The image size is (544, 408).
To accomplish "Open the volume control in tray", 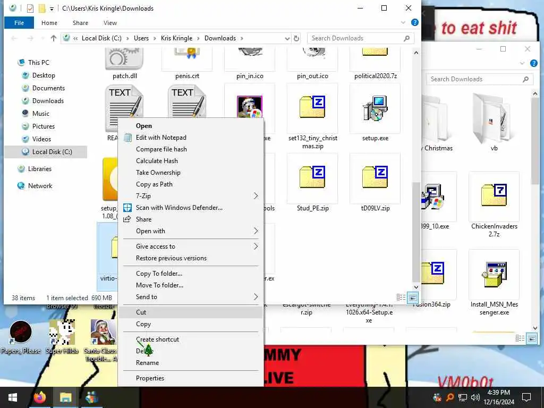I will 475,397.
